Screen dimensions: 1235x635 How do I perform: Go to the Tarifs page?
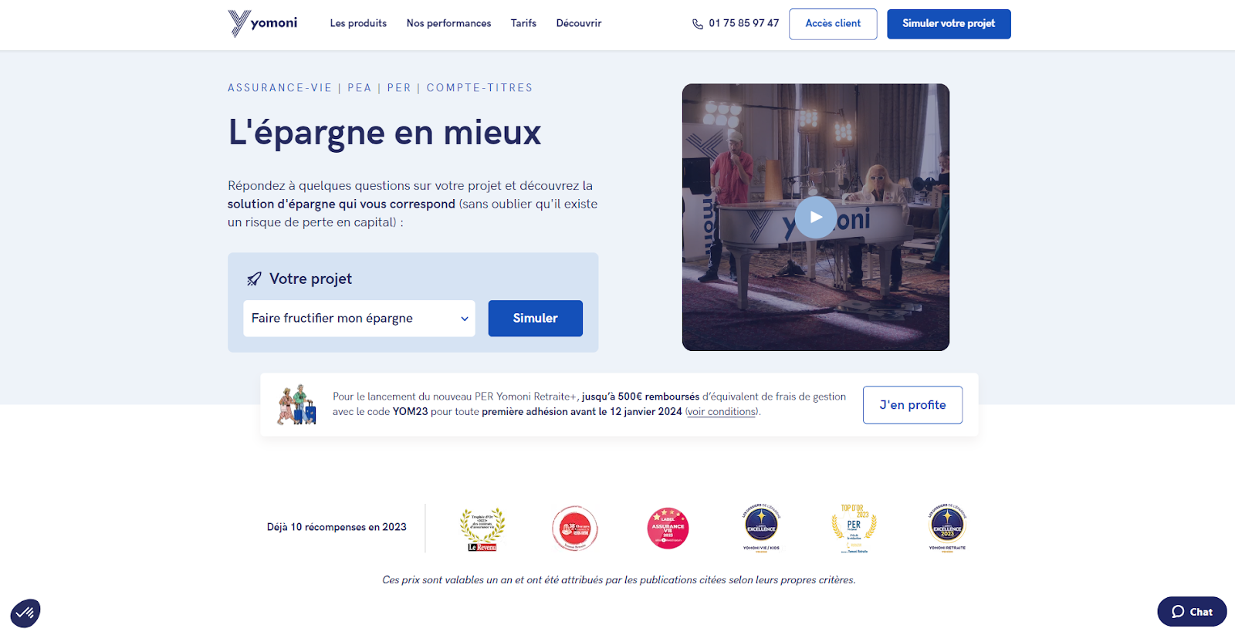coord(523,23)
